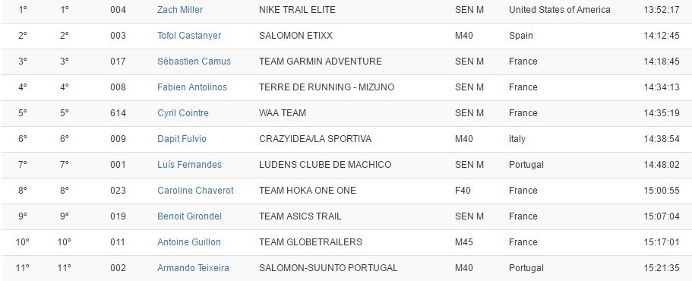
Task: View Antoine Guillon's runner details
Action: coord(189,242)
